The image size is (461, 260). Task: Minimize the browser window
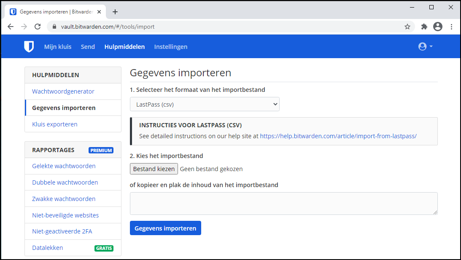click(412, 7)
